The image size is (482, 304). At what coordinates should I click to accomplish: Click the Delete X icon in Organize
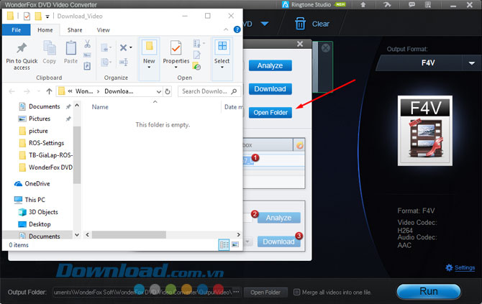coord(123,47)
